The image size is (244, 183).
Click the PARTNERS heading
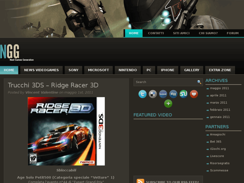click(217, 127)
